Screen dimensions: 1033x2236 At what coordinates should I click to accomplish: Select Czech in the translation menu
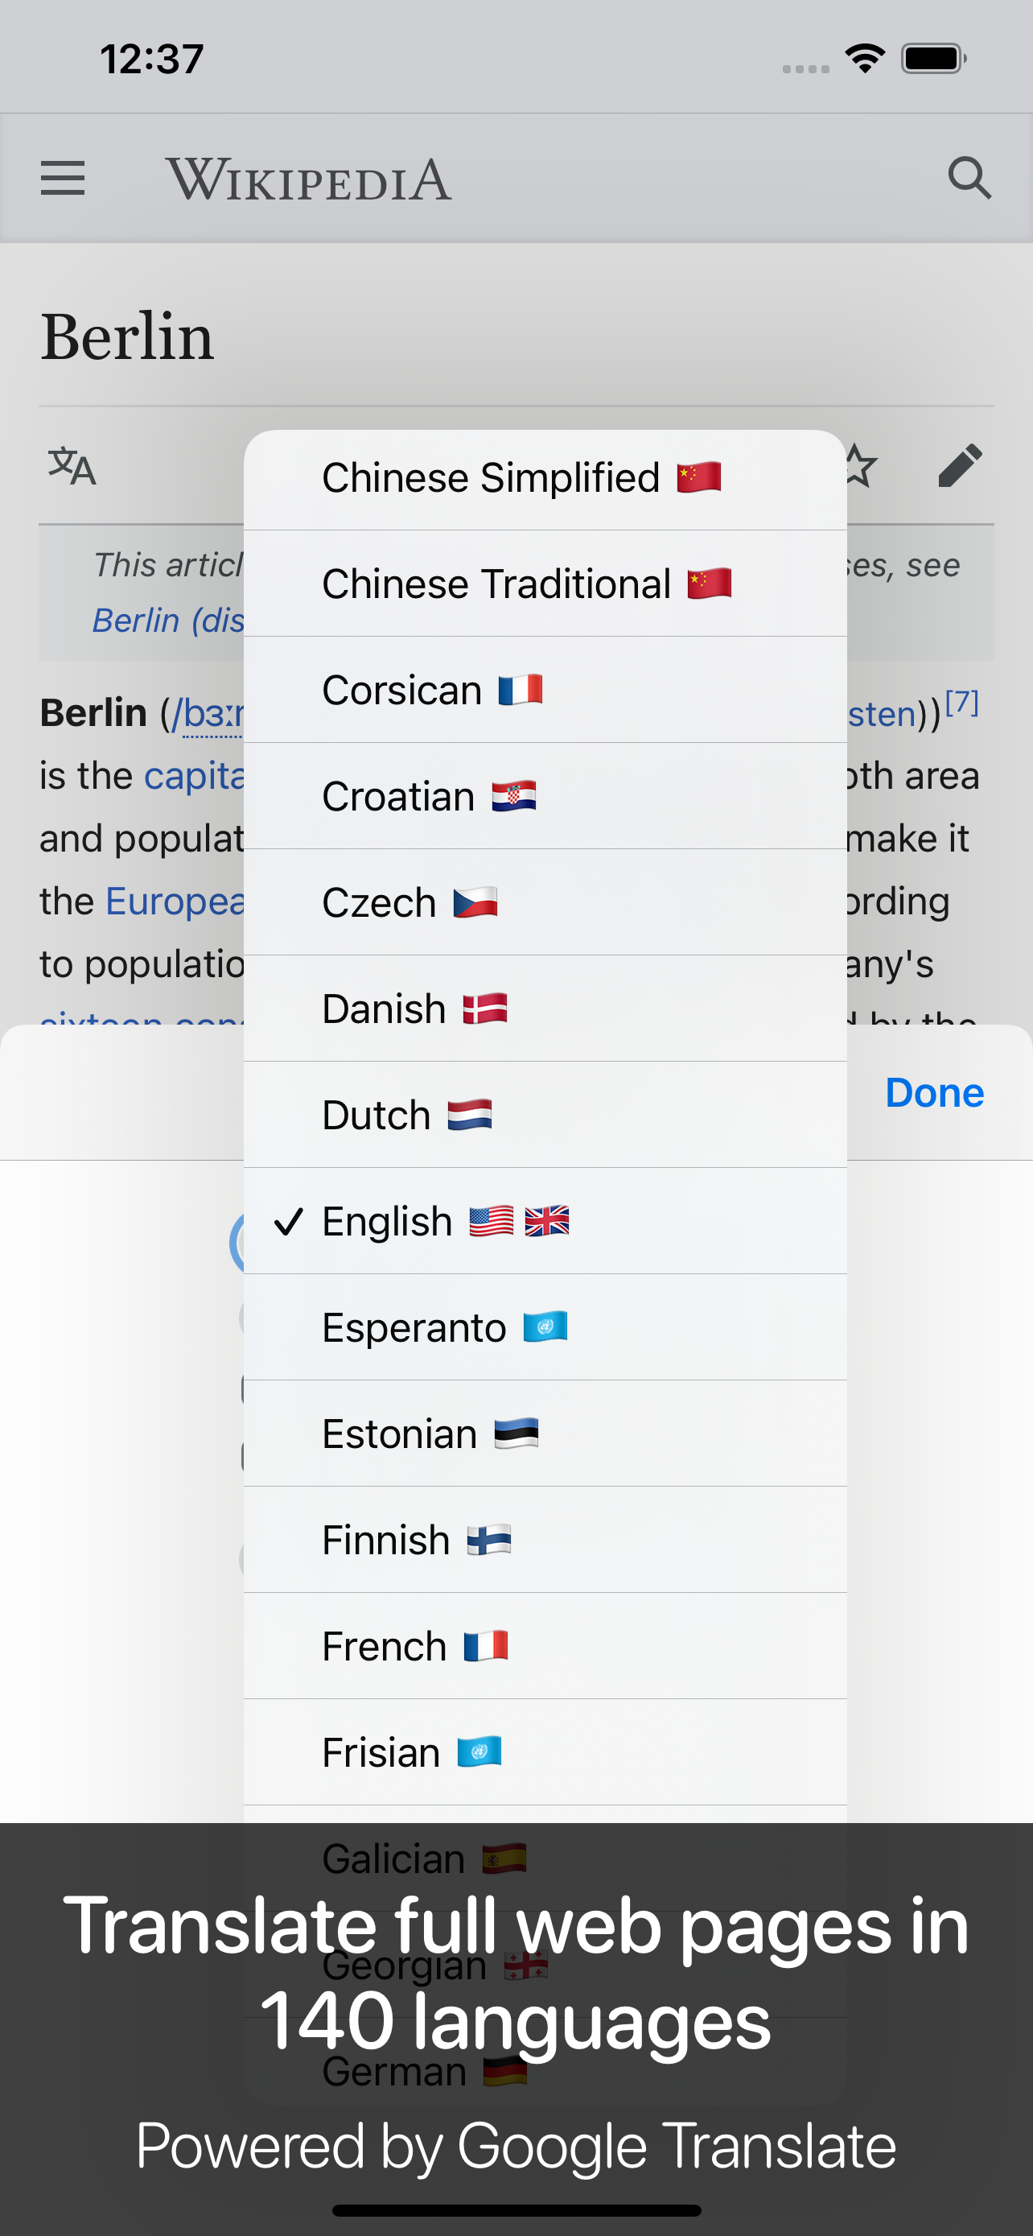click(x=545, y=901)
